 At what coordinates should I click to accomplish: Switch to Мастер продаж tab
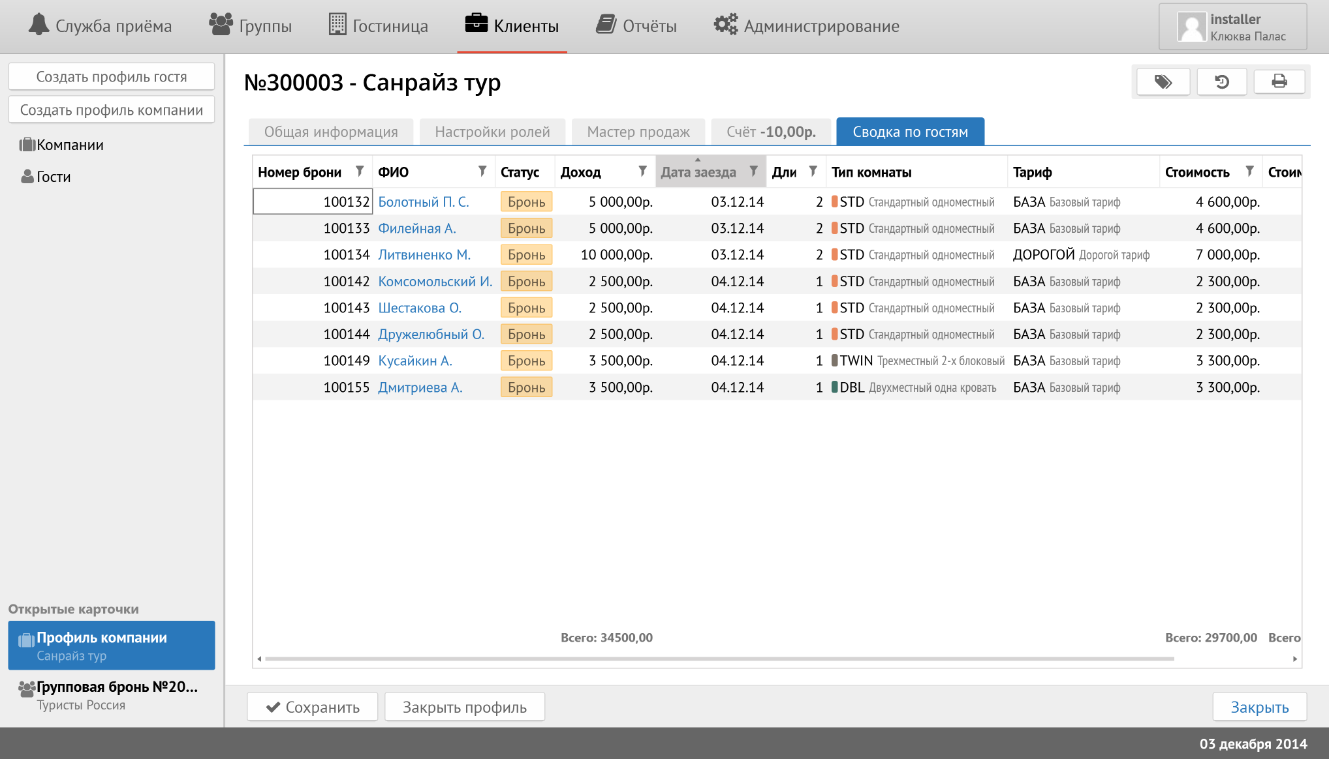click(638, 132)
